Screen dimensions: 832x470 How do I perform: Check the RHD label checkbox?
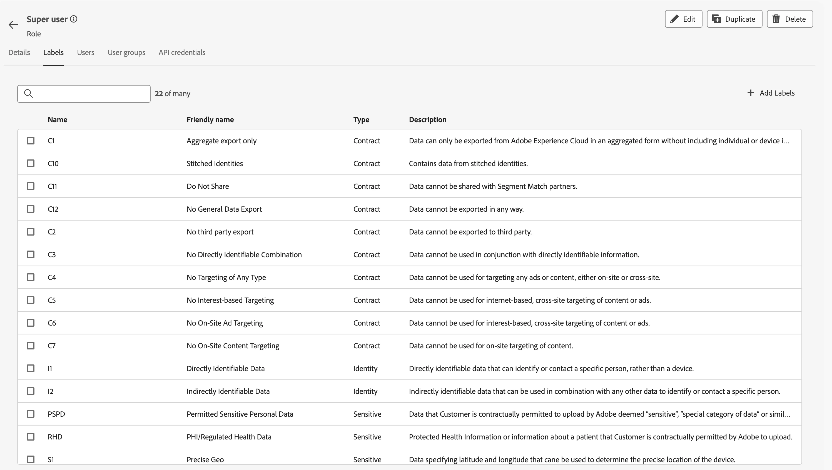click(31, 437)
